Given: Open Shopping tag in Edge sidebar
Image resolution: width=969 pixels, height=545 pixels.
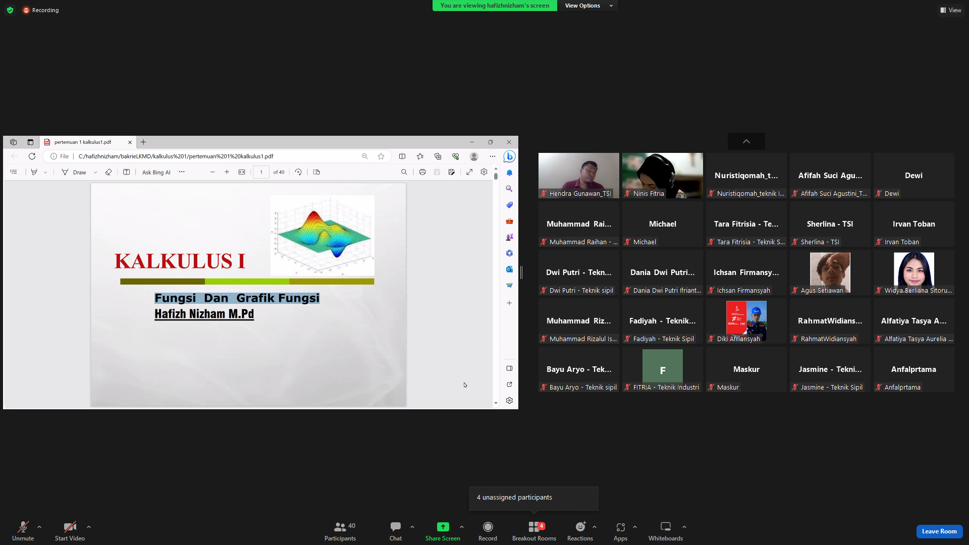Looking at the screenshot, I should [x=509, y=205].
